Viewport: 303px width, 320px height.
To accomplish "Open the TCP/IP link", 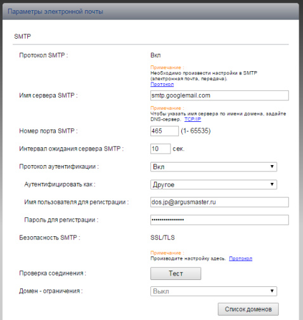I will pyautogui.click(x=193, y=119).
